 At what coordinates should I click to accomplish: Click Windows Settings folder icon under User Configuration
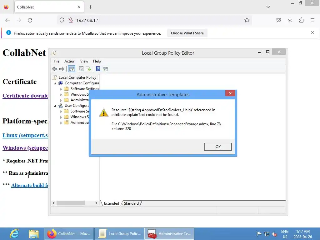pyautogui.click(x=66, y=117)
